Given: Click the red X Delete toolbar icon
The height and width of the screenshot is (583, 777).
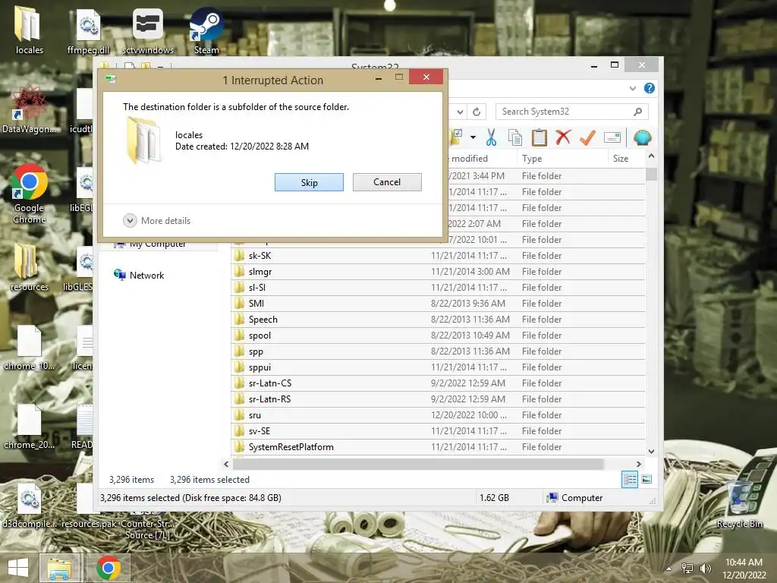Looking at the screenshot, I should [563, 137].
